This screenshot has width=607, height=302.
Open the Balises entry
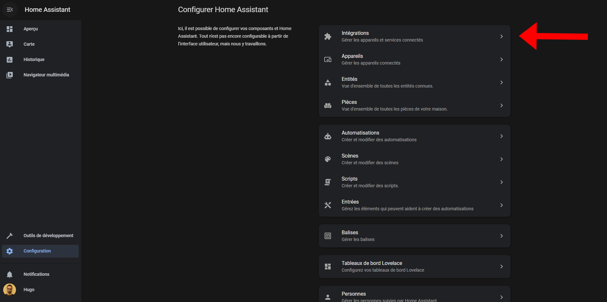(x=415, y=236)
